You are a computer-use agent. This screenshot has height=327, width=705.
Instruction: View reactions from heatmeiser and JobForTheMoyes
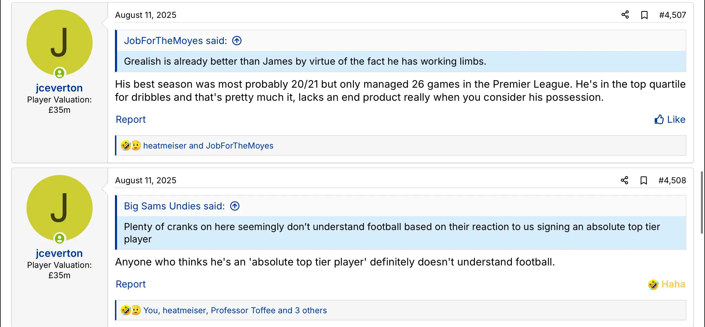(x=208, y=146)
